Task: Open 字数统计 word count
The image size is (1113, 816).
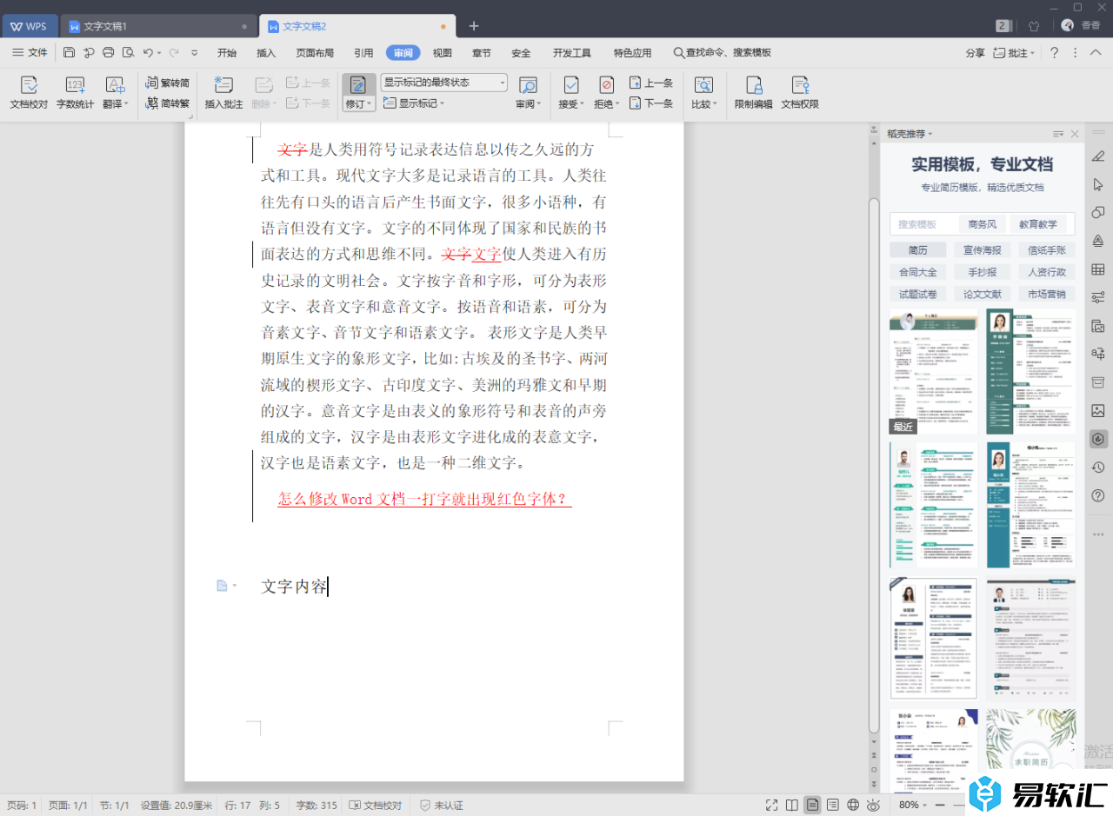Action: [x=75, y=93]
